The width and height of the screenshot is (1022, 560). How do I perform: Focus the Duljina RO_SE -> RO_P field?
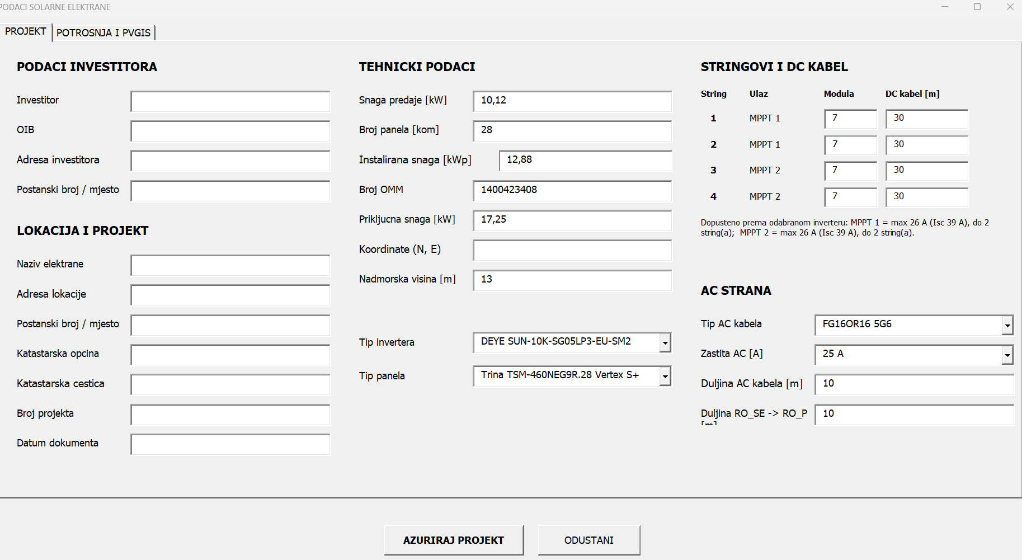914,415
